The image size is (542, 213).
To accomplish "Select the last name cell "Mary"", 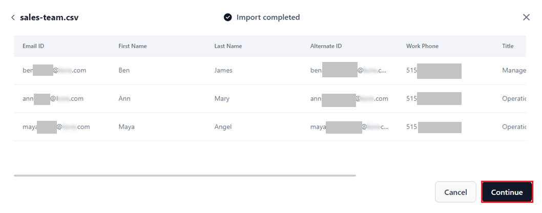I will 222,99.
